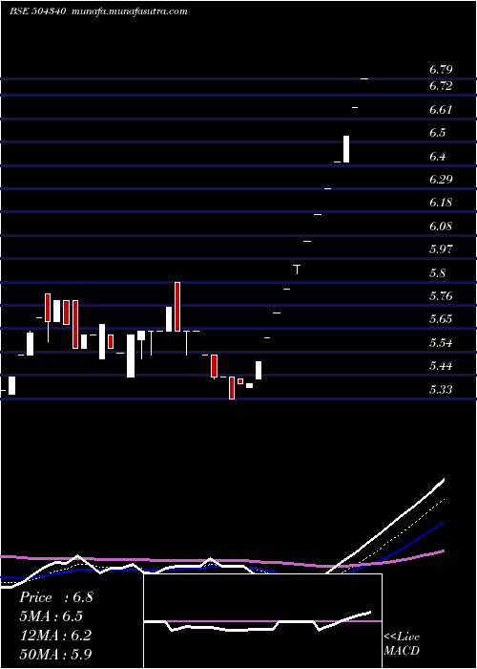The image size is (477, 669).
Task: Click the '<<Live MACD' label
Action: [402, 644]
